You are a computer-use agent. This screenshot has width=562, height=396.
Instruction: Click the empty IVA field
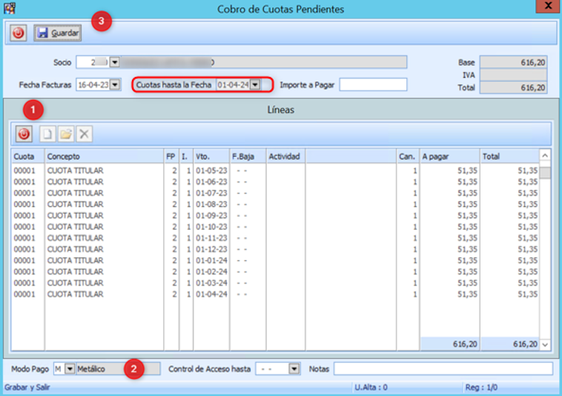click(x=513, y=75)
